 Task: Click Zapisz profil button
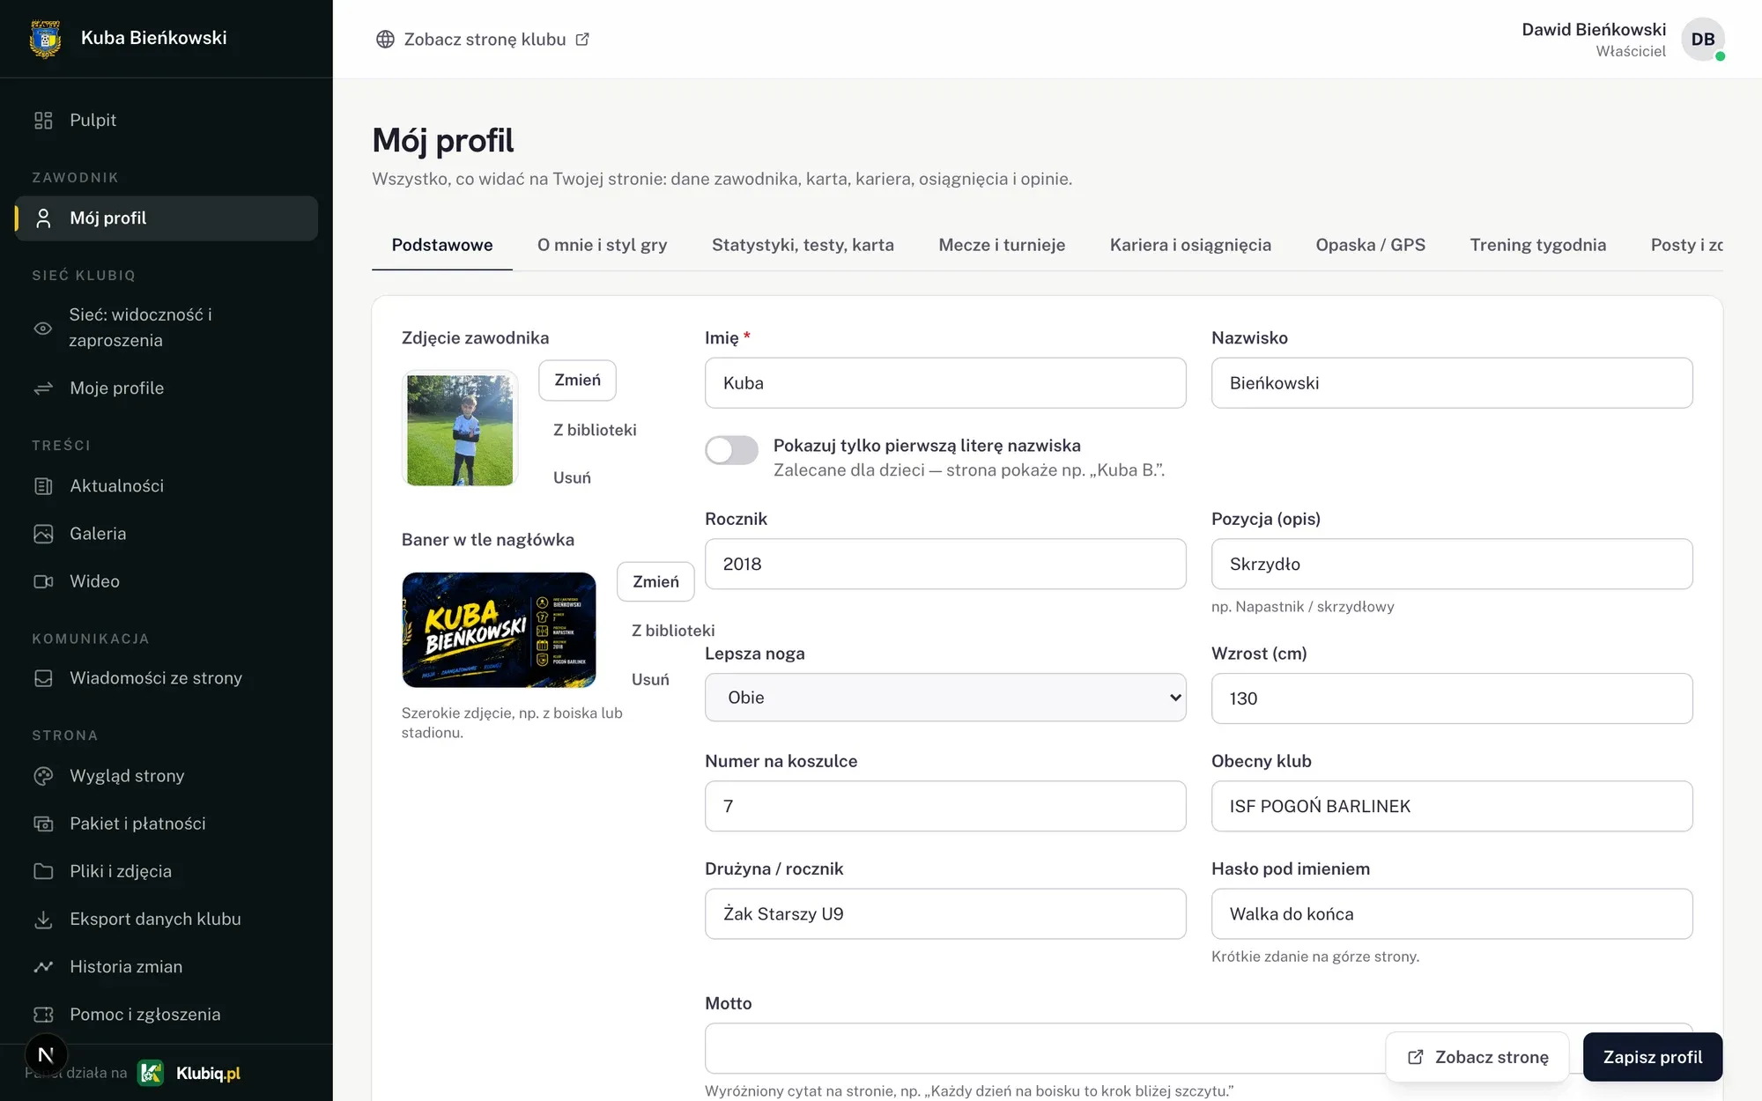(x=1653, y=1057)
